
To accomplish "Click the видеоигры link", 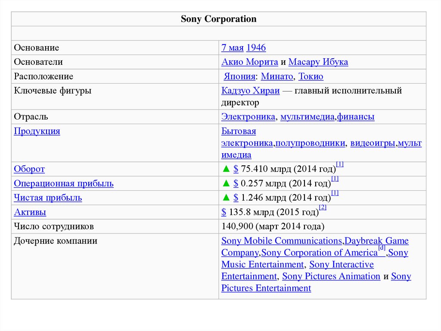I will (373, 143).
